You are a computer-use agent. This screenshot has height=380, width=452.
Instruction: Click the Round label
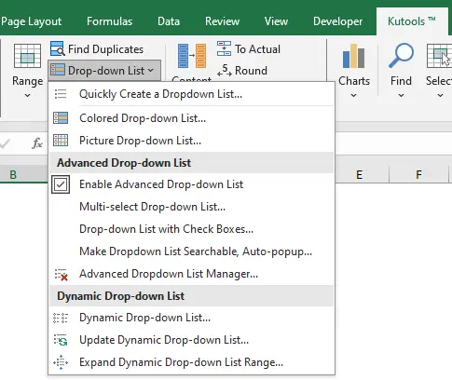(251, 71)
